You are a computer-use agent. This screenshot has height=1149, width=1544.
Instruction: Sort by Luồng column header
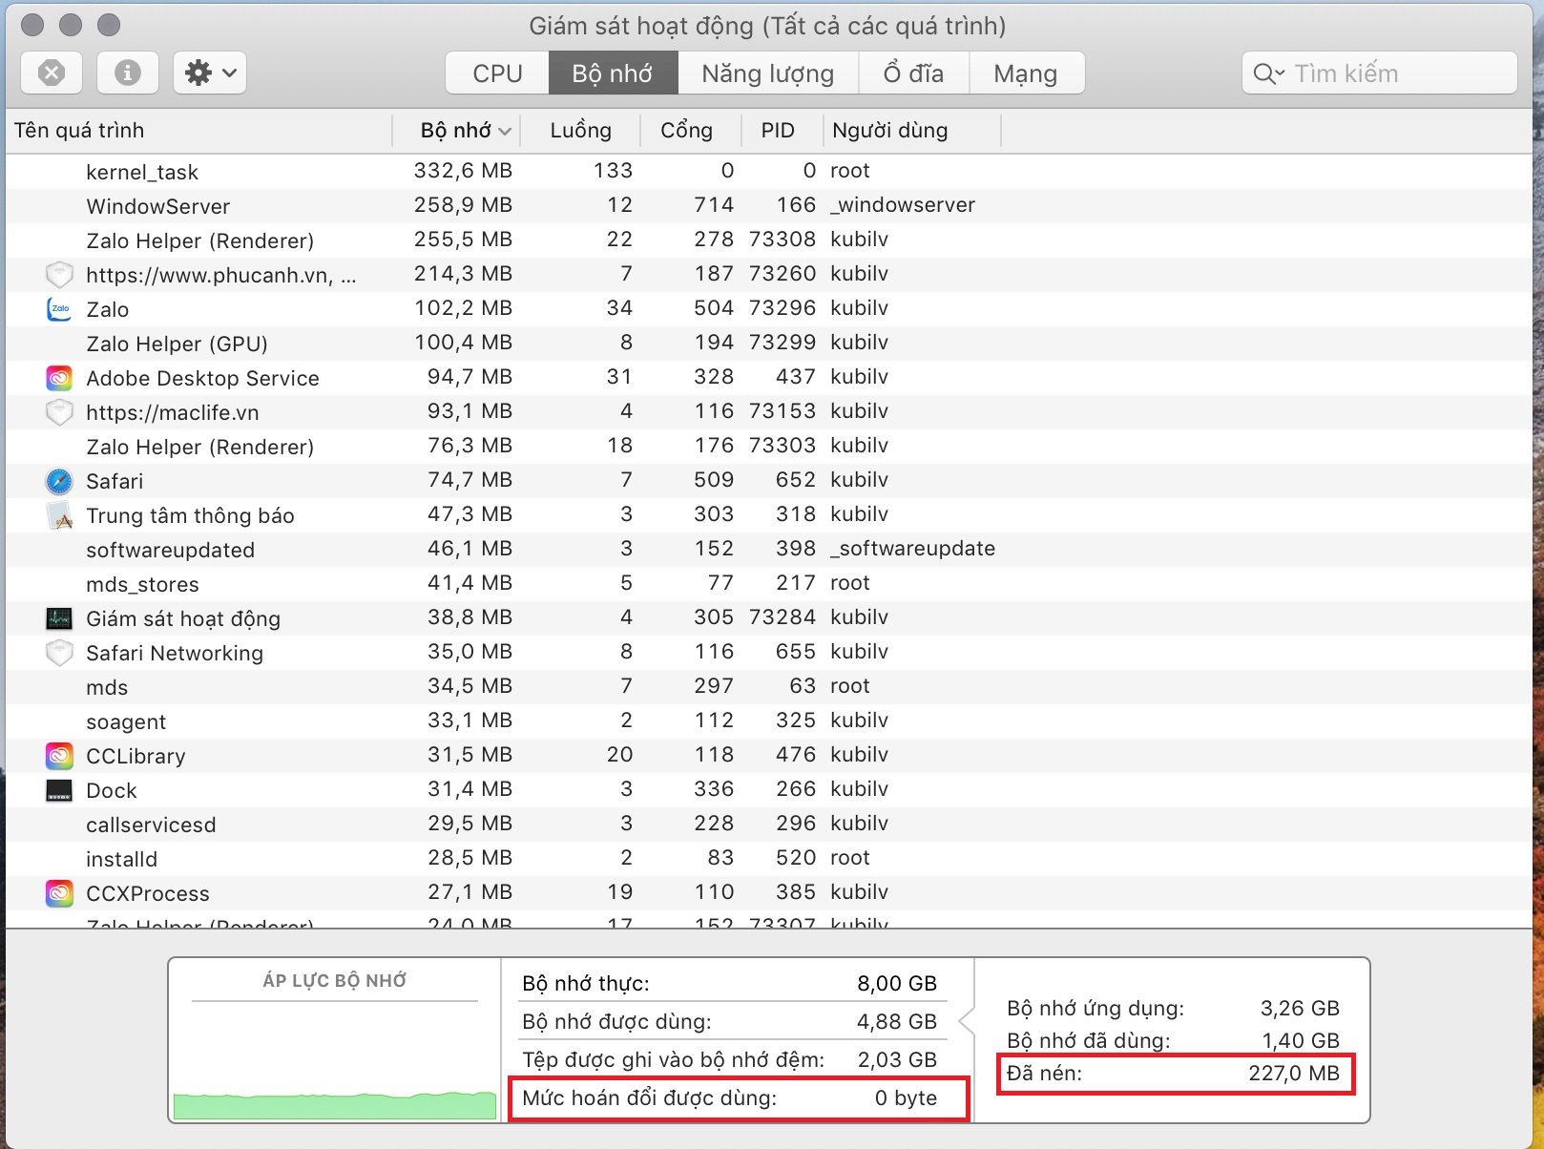pyautogui.click(x=581, y=131)
